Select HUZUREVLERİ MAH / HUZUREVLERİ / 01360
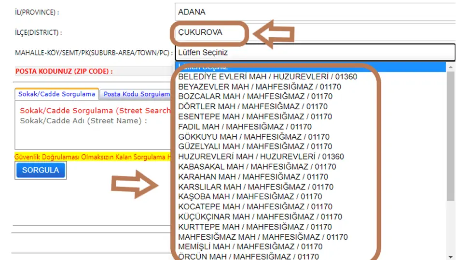 tap(261, 157)
